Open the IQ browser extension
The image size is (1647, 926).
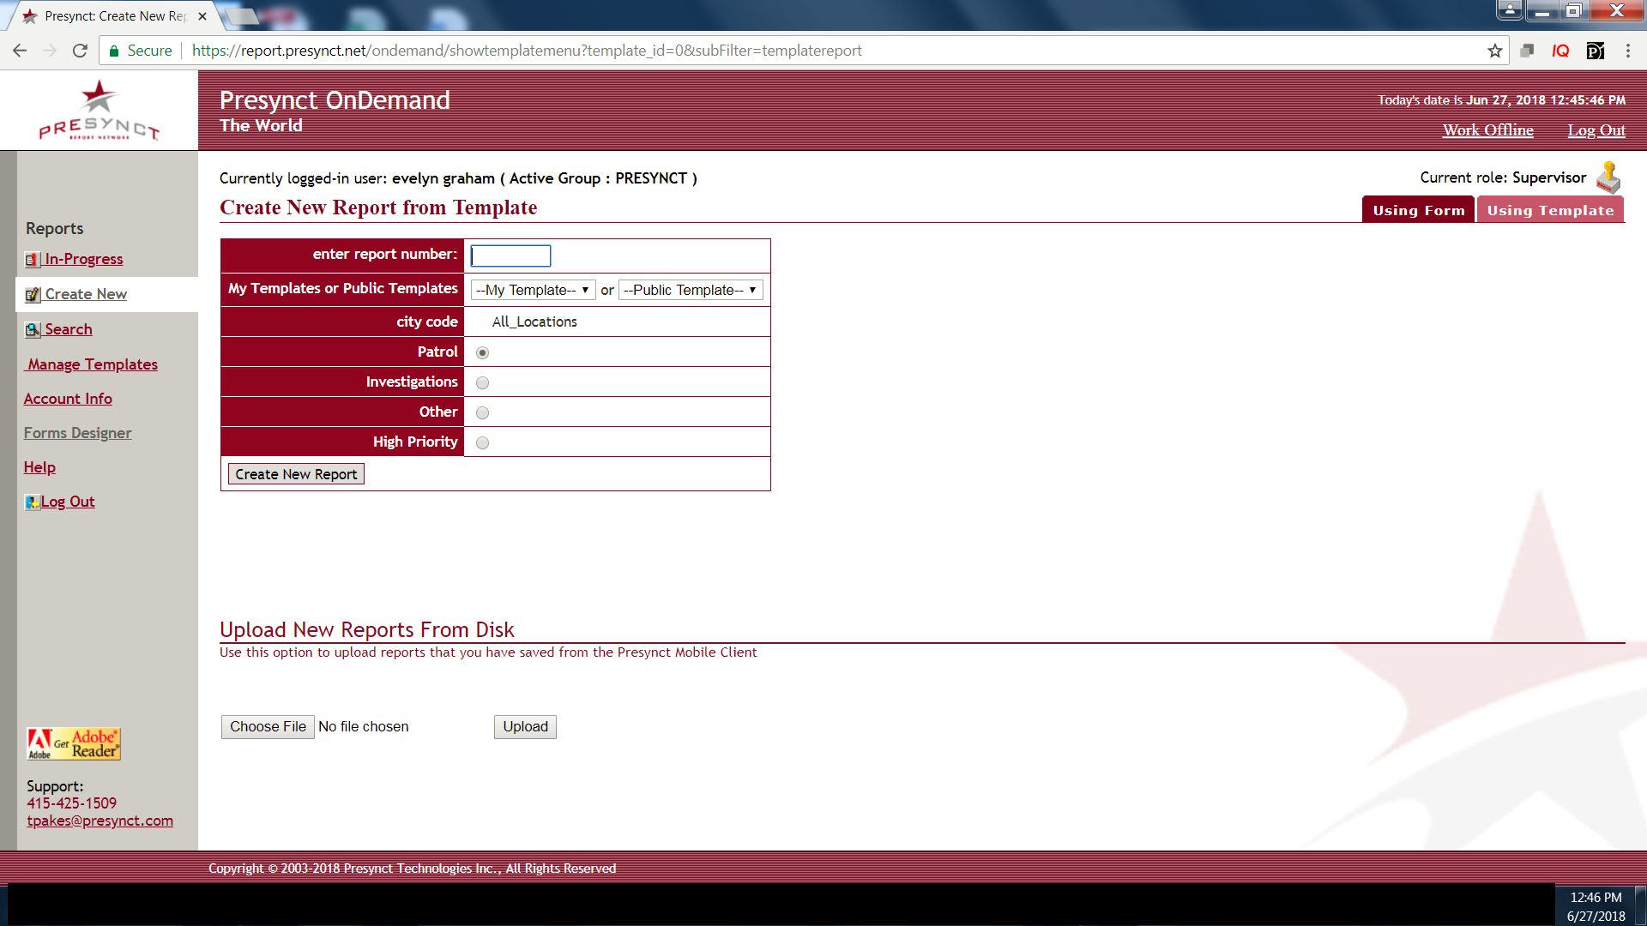pos(1560,51)
